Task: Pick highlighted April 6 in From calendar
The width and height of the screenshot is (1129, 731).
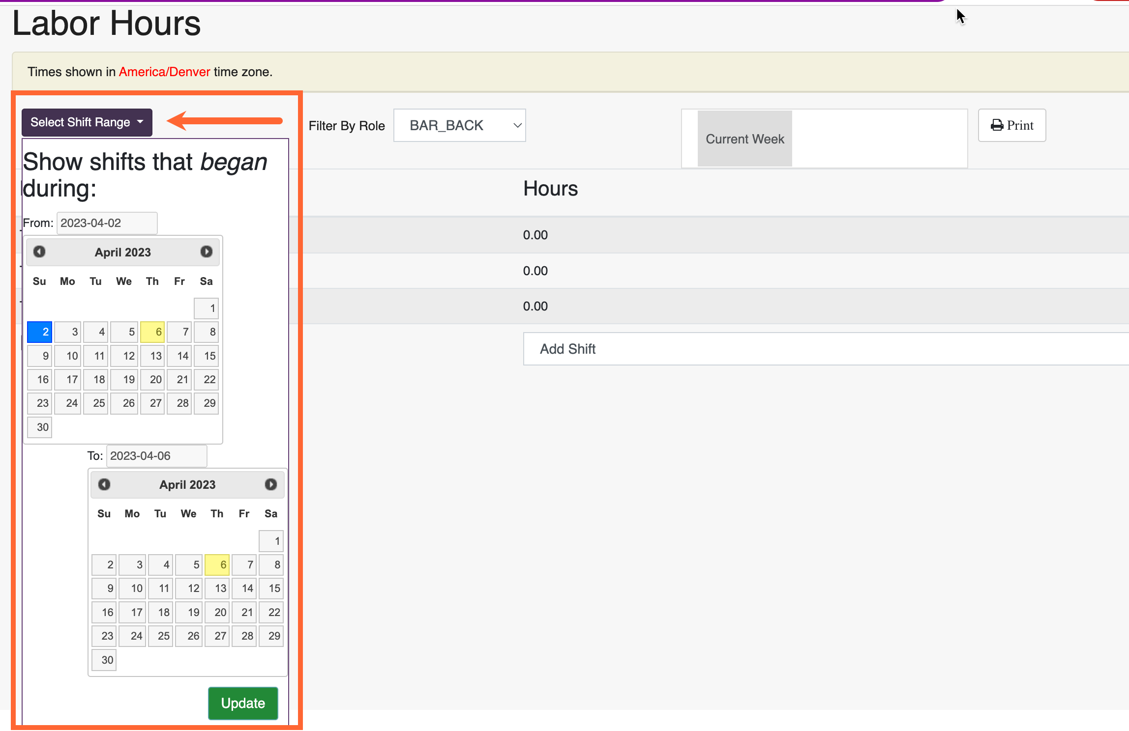Action: (152, 332)
